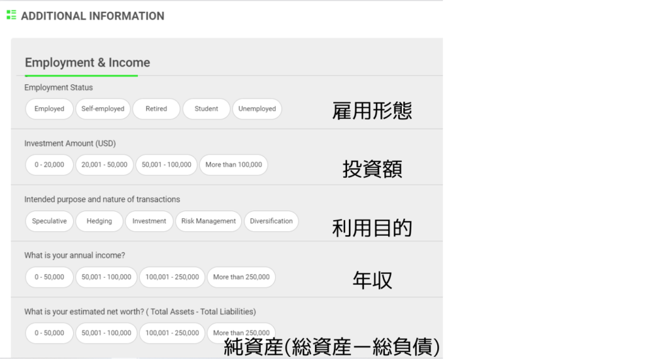Screen dimensions: 645x362
Task: Select 20,001 - 50,000 investment amount
Action: click(105, 165)
